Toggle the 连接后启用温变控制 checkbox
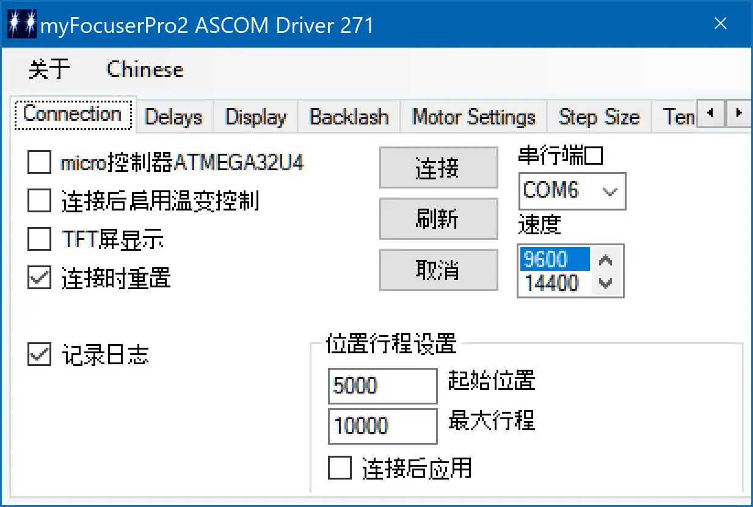 [40, 201]
